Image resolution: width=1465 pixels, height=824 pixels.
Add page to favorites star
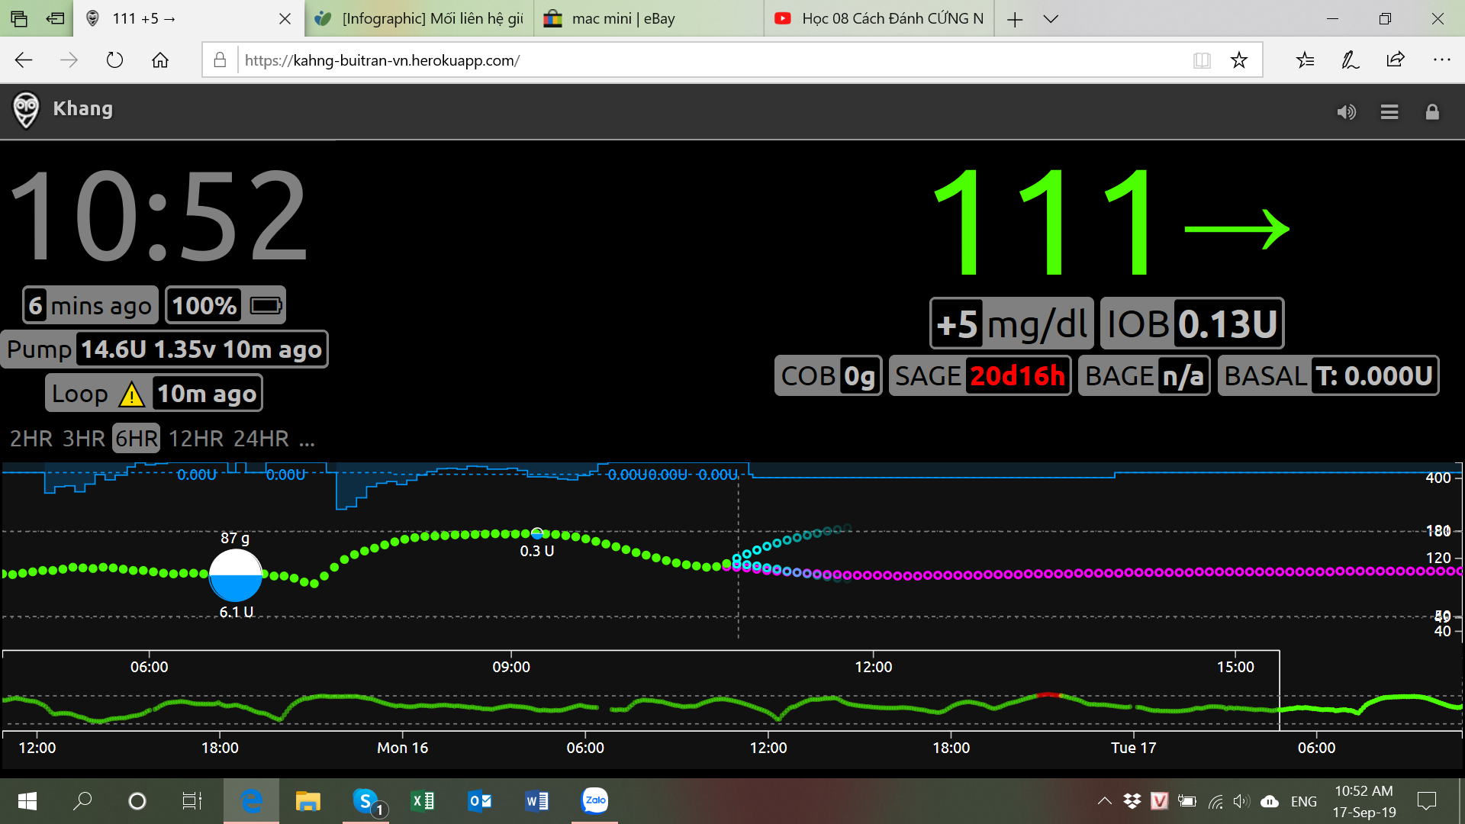(1239, 60)
